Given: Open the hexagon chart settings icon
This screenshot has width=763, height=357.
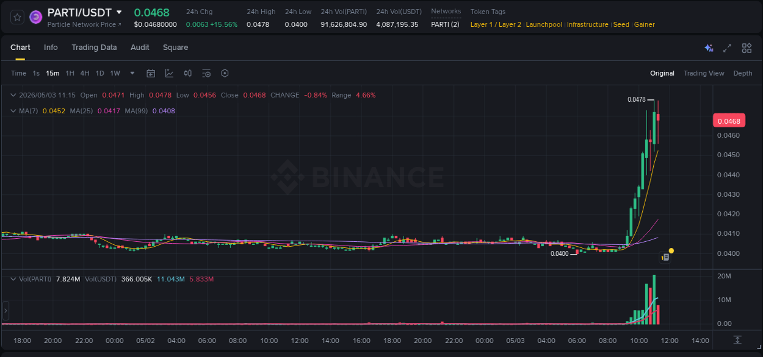Looking at the screenshot, I should (x=225, y=73).
